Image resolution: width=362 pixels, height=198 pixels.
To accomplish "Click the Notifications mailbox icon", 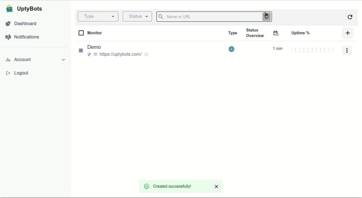I will click(8, 37).
